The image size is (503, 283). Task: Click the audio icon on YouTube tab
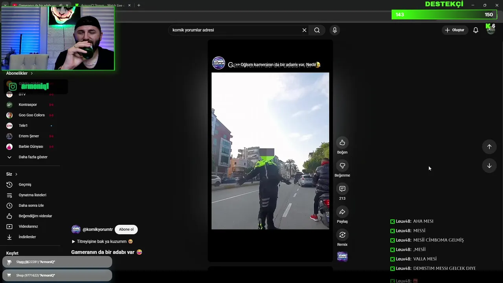pyautogui.click(x=61, y=6)
